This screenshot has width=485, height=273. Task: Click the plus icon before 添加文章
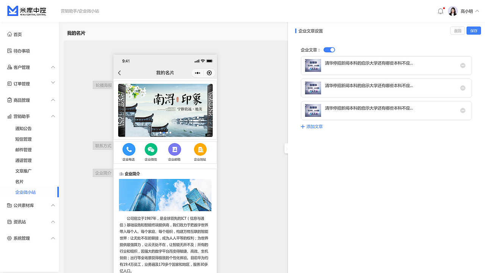point(303,127)
